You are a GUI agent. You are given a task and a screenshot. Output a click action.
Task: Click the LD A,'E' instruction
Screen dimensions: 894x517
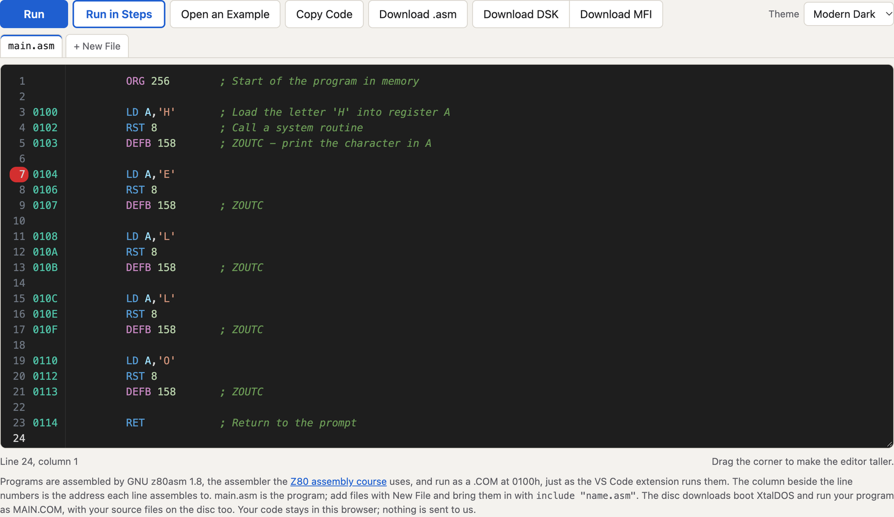tap(151, 174)
